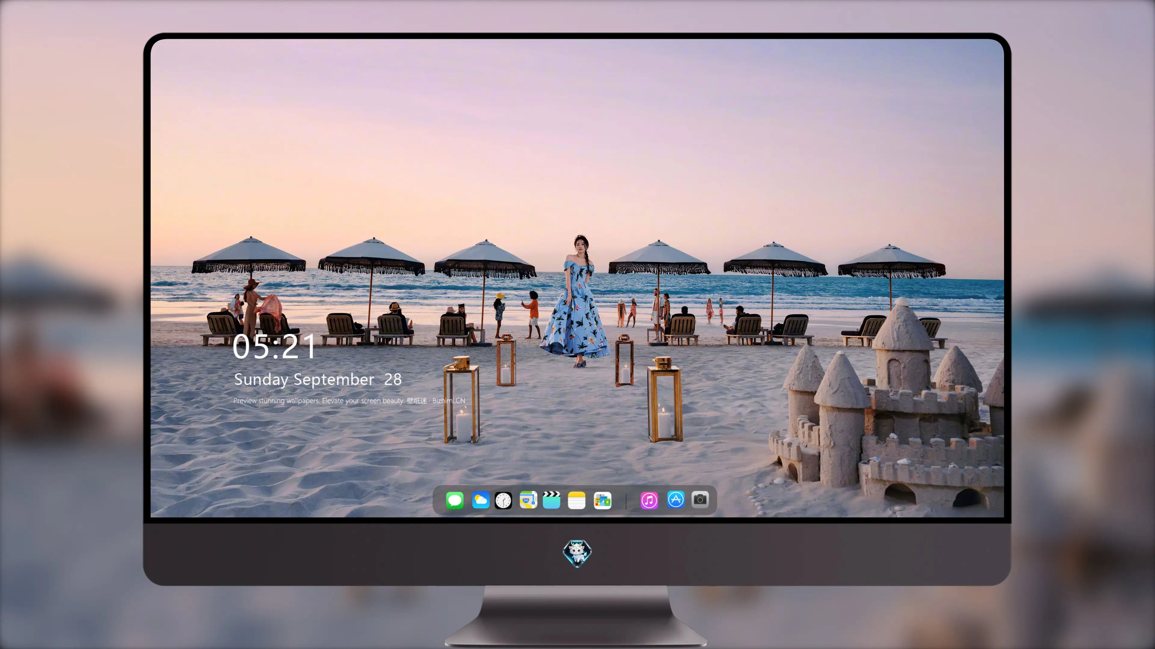
Task: Open the Maps app in the dock
Action: click(x=528, y=500)
